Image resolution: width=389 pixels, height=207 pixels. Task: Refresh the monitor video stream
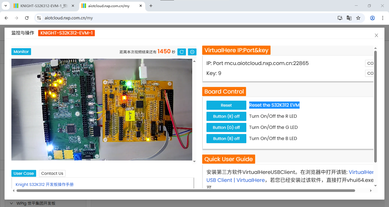click(182, 52)
